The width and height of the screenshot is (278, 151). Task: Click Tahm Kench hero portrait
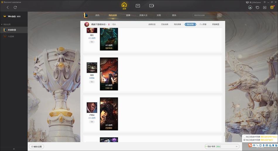[92, 67]
